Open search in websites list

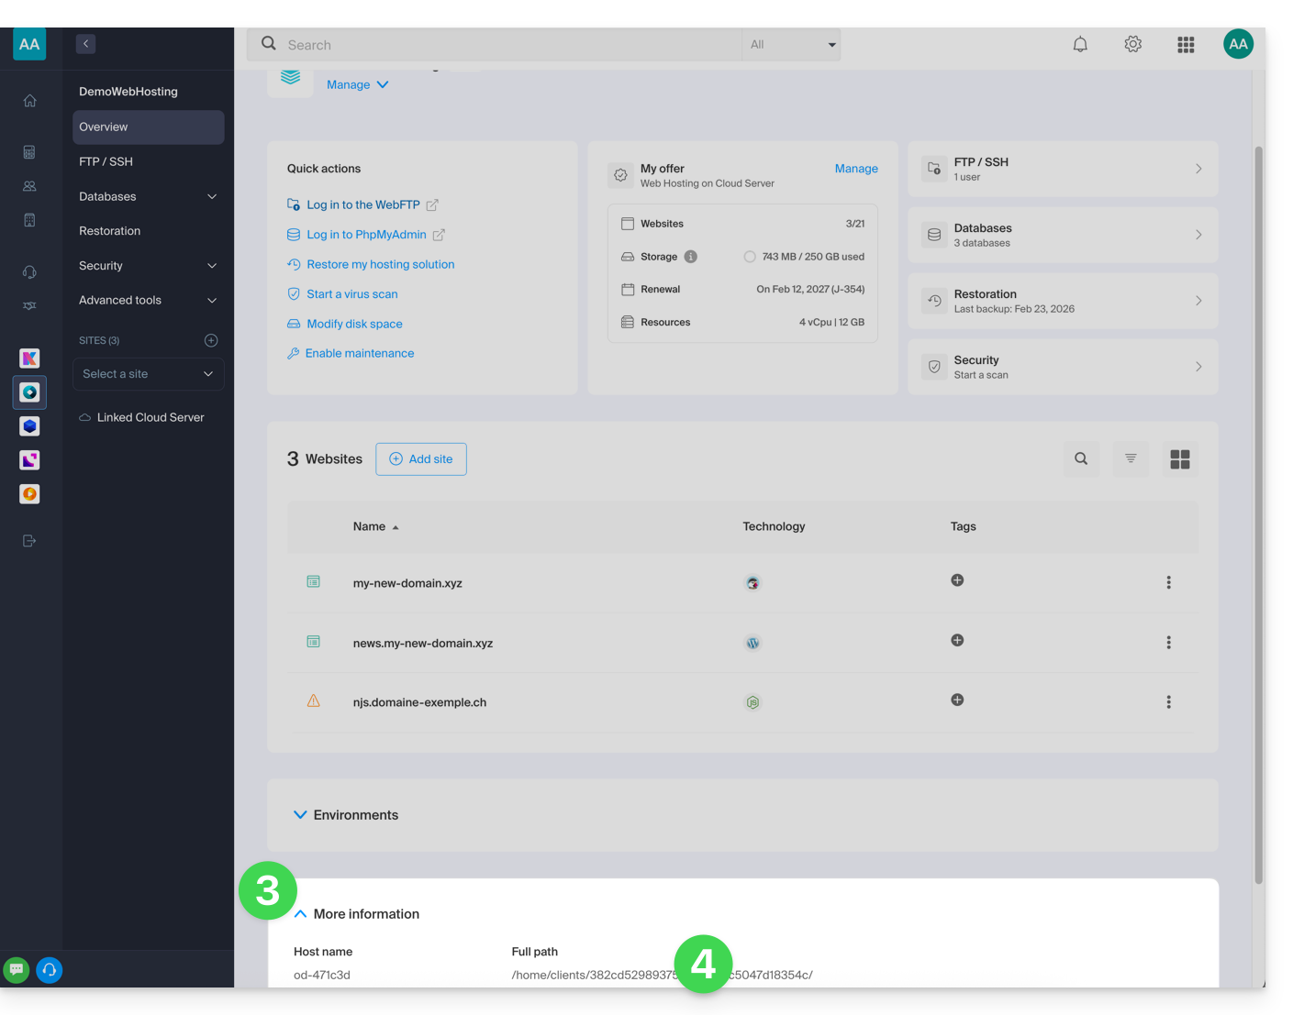pyautogui.click(x=1081, y=459)
